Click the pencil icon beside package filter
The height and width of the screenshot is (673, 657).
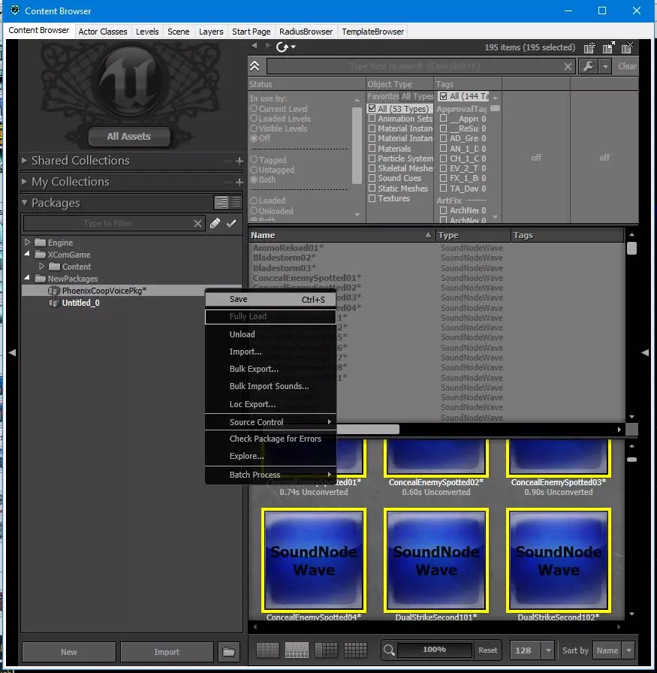coord(215,223)
